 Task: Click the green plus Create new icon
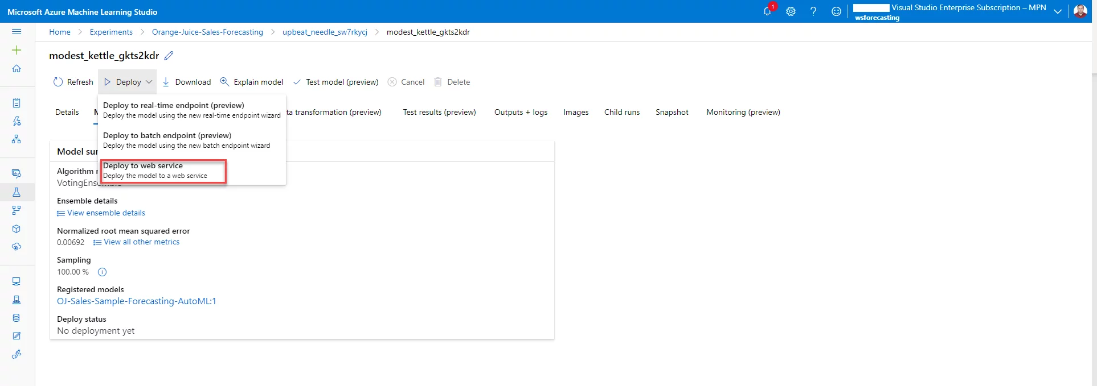[x=17, y=50]
